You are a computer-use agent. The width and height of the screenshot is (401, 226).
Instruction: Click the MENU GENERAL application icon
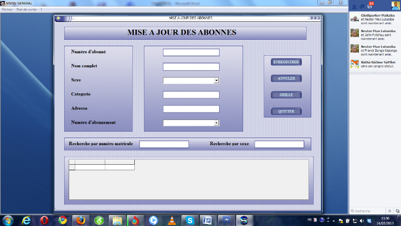coord(3,3)
